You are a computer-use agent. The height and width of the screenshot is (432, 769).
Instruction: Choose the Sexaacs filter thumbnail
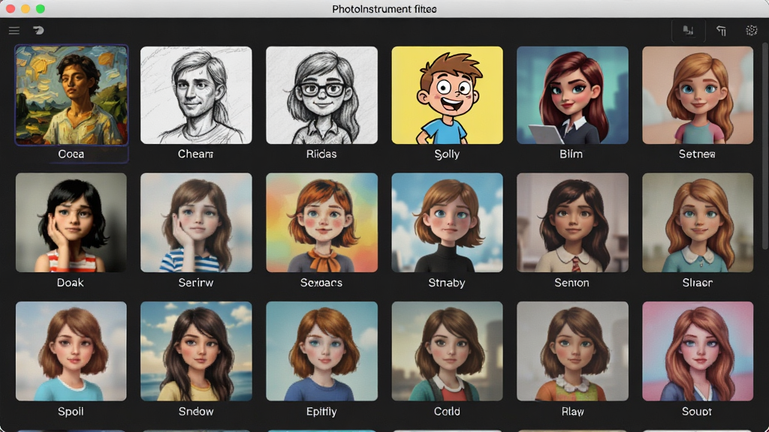[x=321, y=222]
